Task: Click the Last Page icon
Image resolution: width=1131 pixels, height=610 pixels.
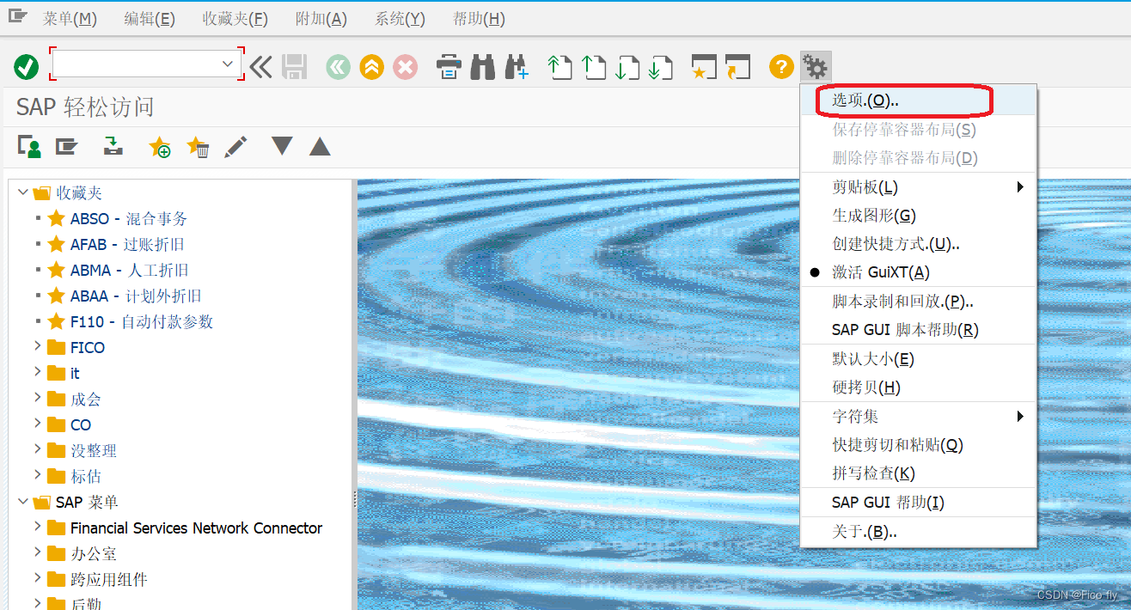Action: (x=660, y=66)
